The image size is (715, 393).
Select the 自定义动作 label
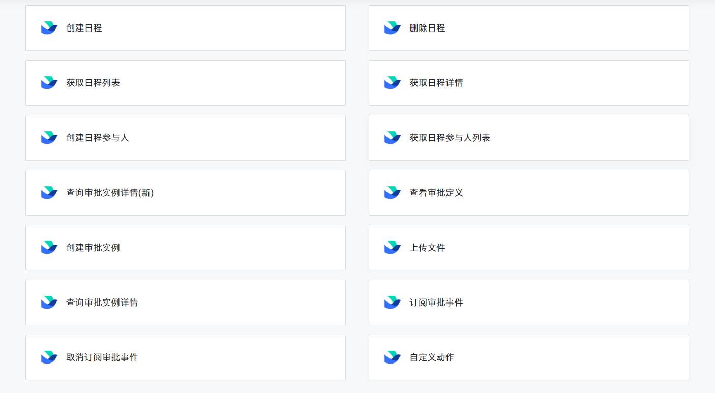click(x=432, y=357)
